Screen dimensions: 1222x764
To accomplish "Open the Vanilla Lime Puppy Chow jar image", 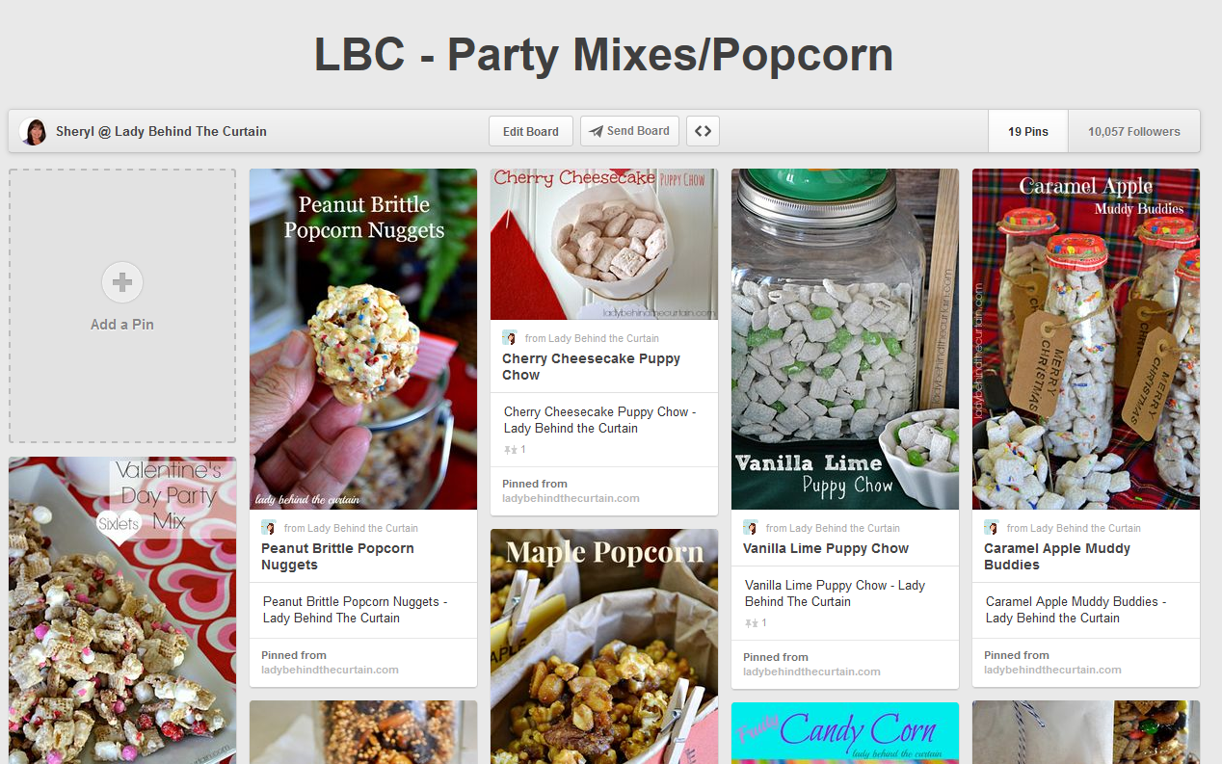I will point(845,339).
